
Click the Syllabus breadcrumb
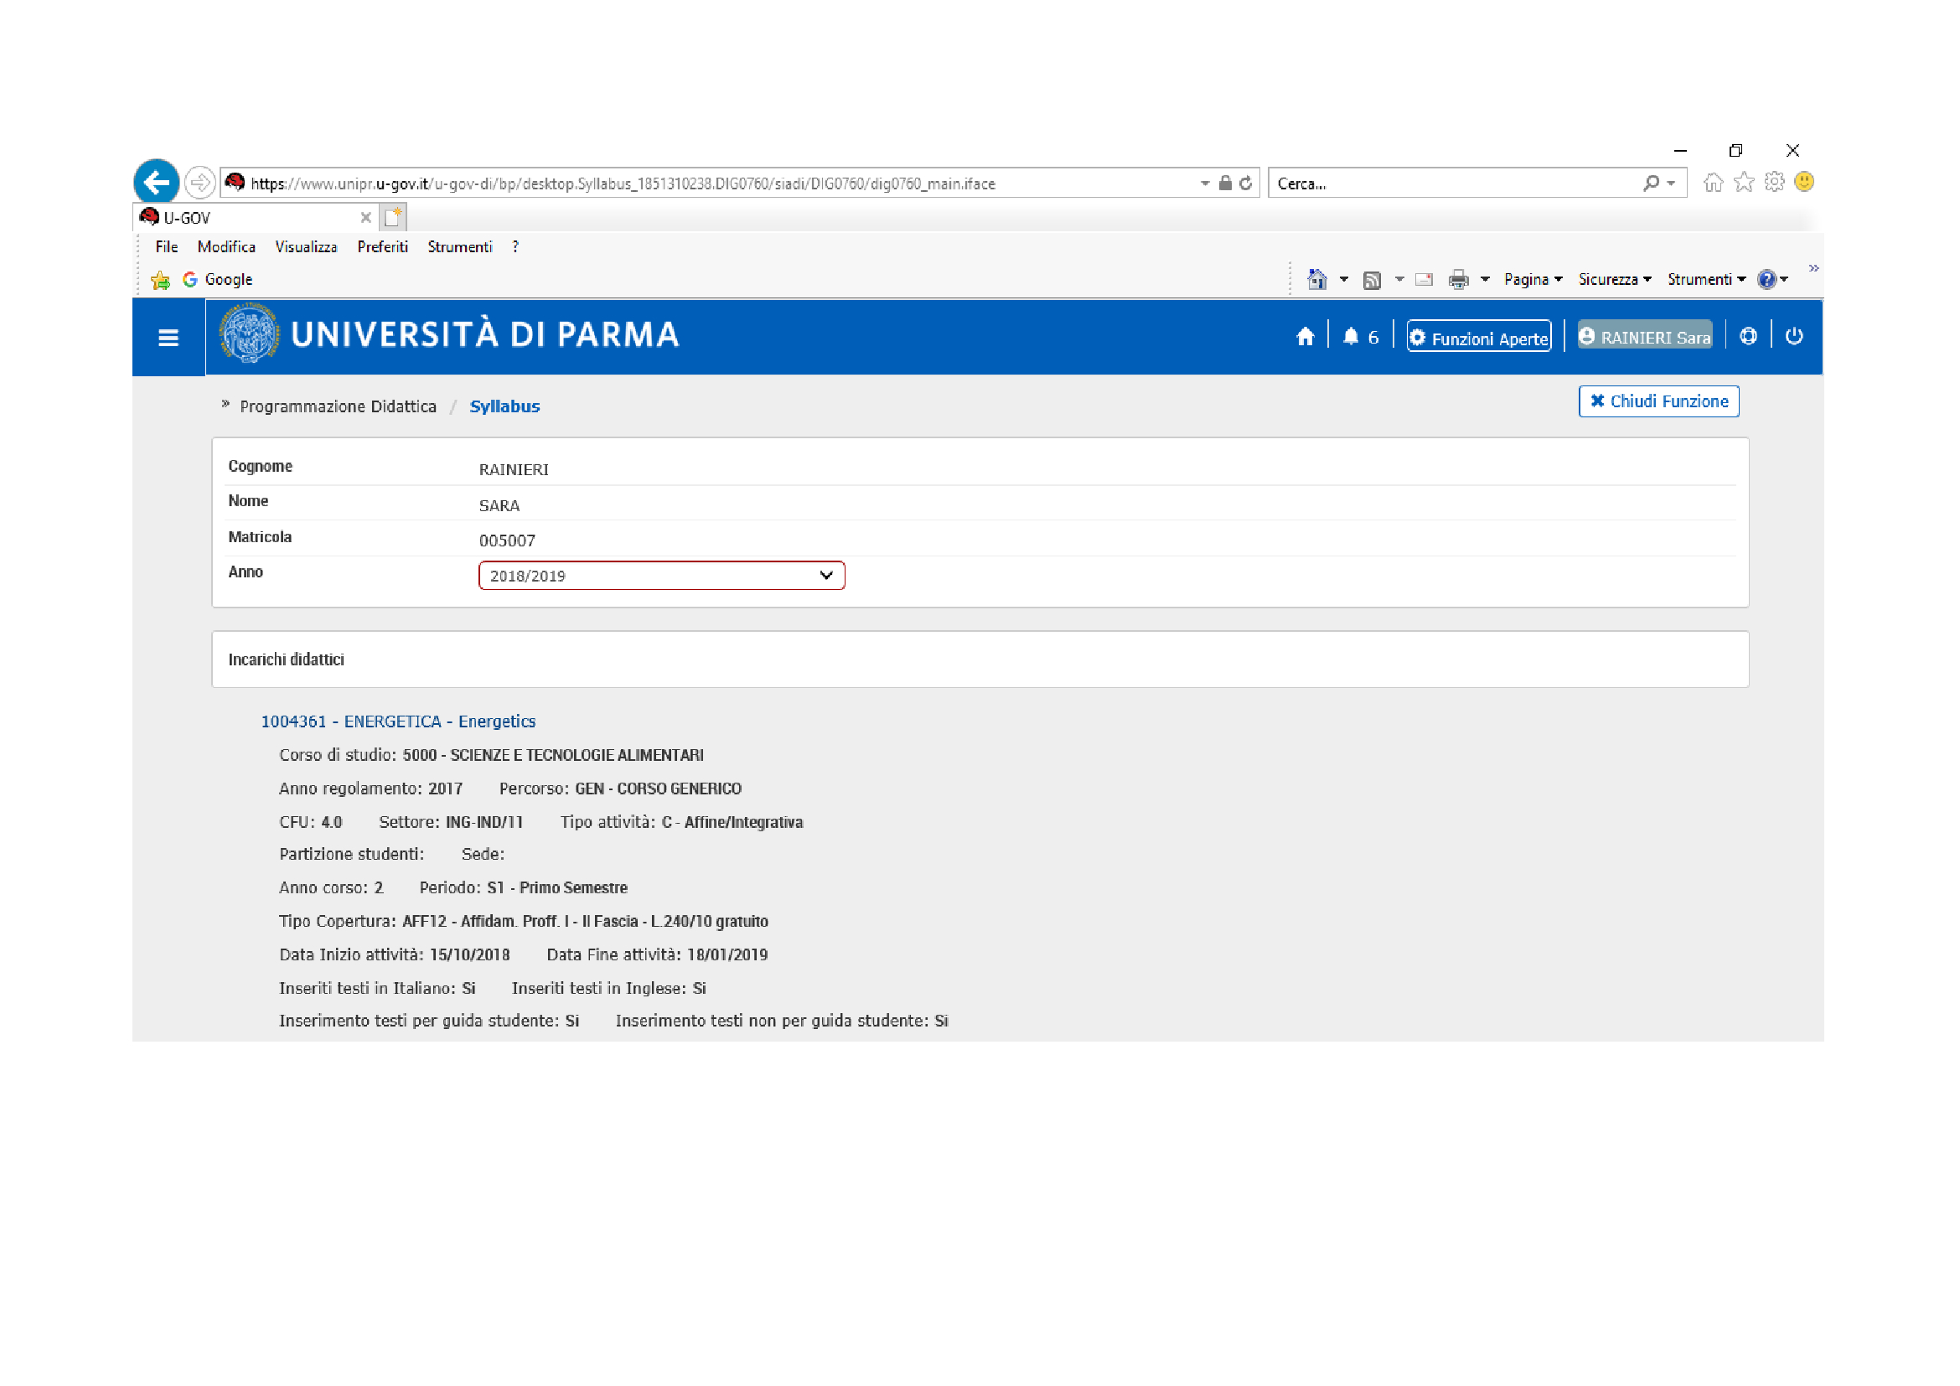coord(504,406)
